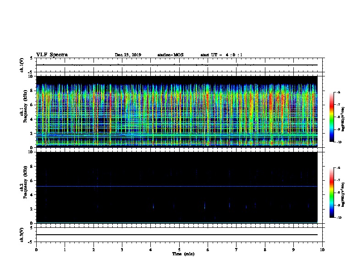This screenshot has width=363, height=280.
Task: Click the time axis tick label "1"
Action: 65,250
